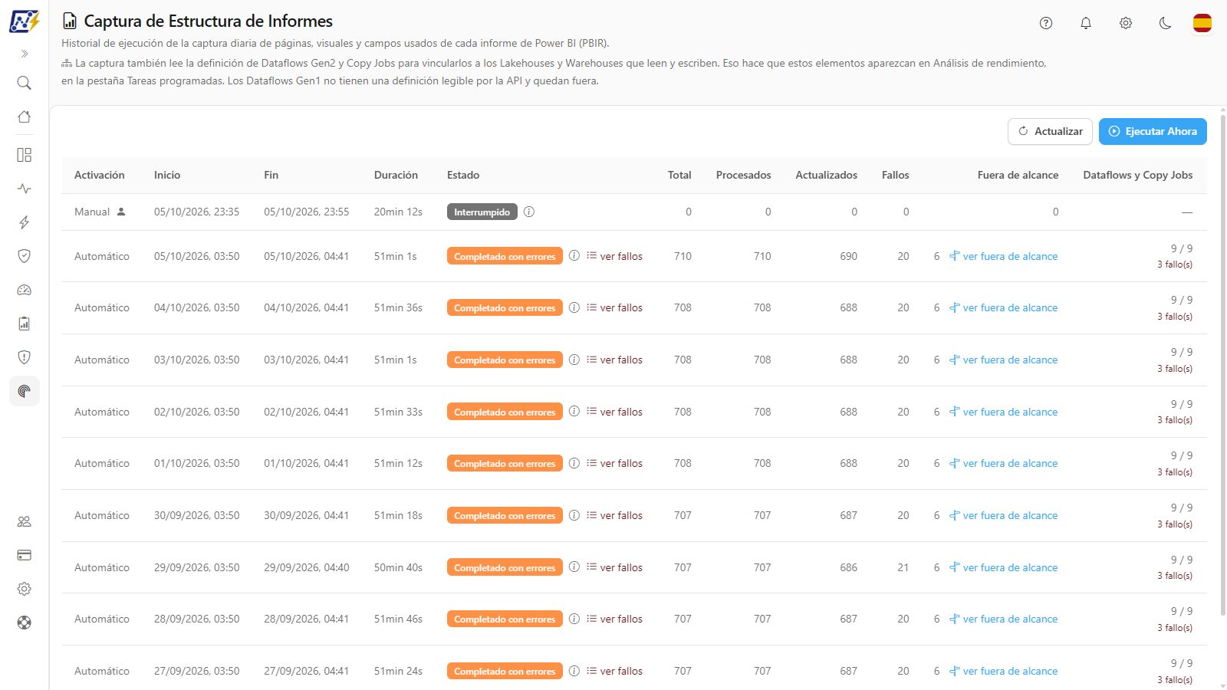Open the Spanish flag language selector
Screen dimensions: 1227x690
pyautogui.click(x=1202, y=23)
